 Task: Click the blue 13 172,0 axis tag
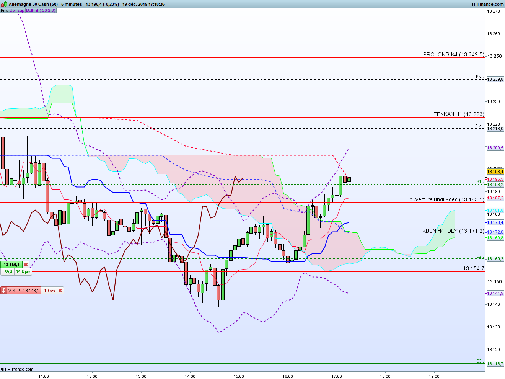pos(495,232)
